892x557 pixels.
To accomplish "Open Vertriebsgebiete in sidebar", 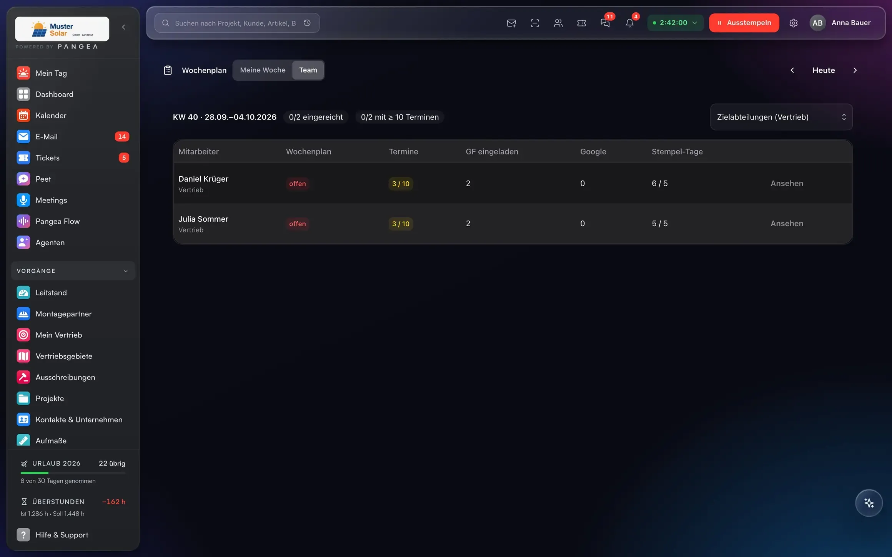I will coord(73,356).
